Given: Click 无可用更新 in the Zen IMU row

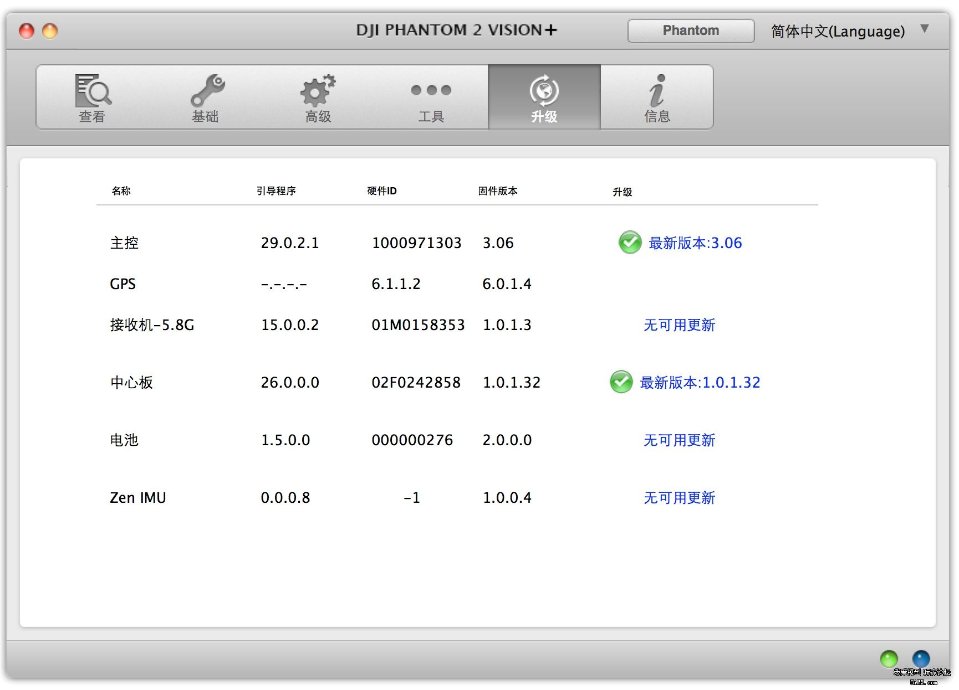Looking at the screenshot, I should point(680,497).
